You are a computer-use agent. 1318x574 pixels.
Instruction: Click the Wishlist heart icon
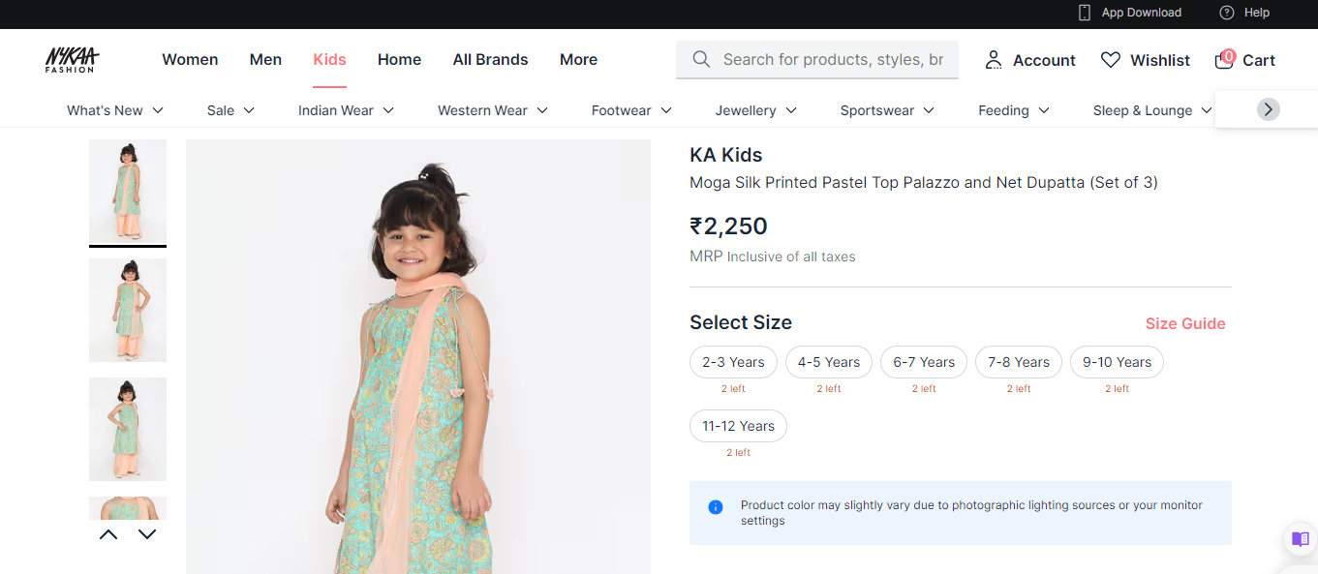(1111, 60)
